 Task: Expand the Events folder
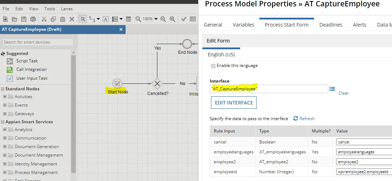[x=5, y=105]
